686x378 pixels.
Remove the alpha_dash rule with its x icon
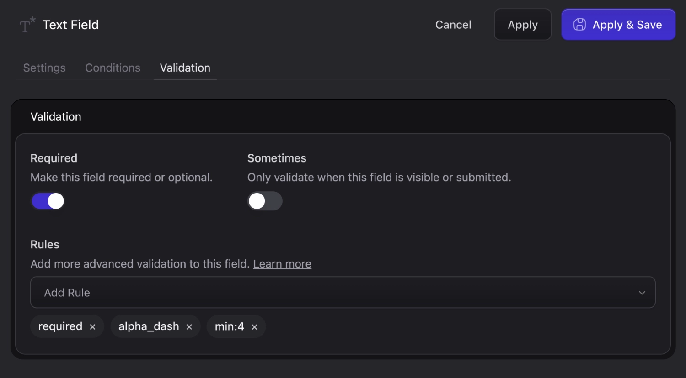pos(189,326)
